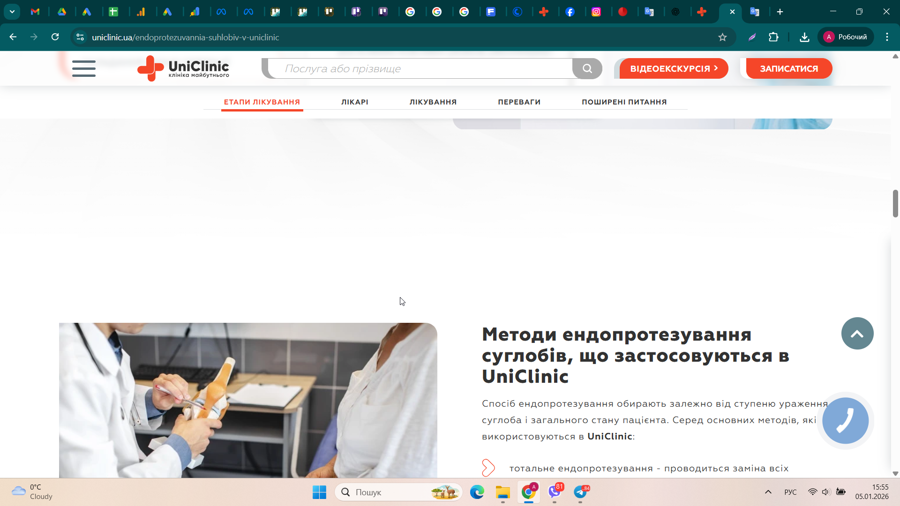Open the Chrome extensions puzzle icon

[773, 37]
